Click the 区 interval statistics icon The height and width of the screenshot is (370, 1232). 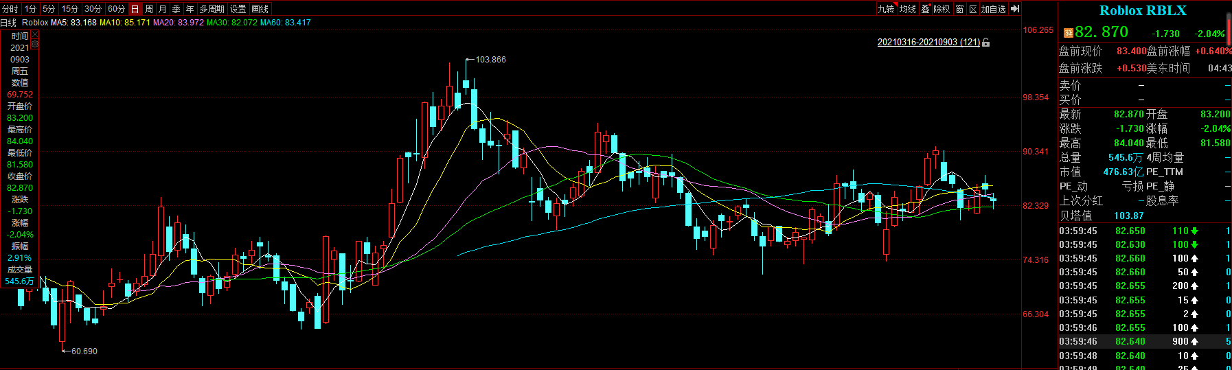pyautogui.click(x=972, y=9)
